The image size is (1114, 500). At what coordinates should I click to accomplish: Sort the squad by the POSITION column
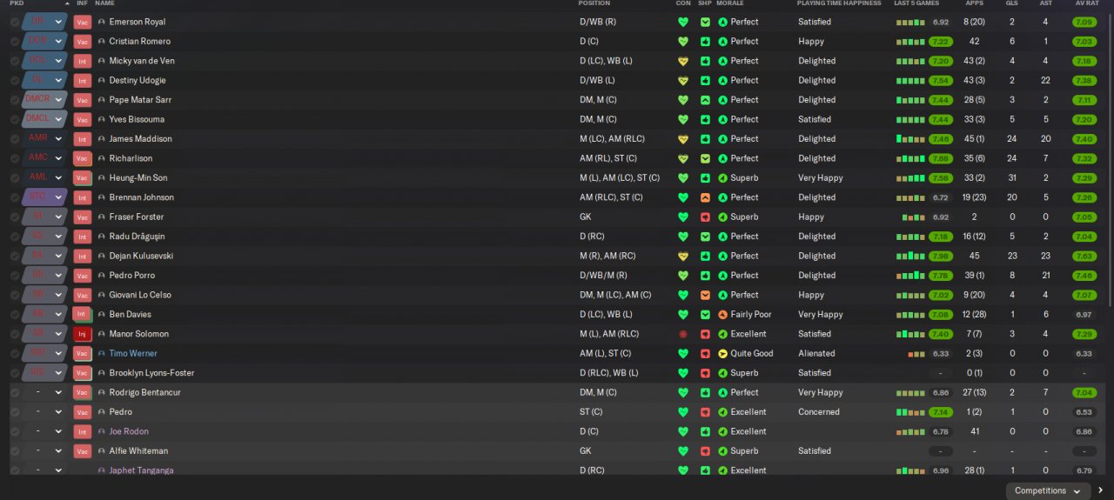[594, 3]
